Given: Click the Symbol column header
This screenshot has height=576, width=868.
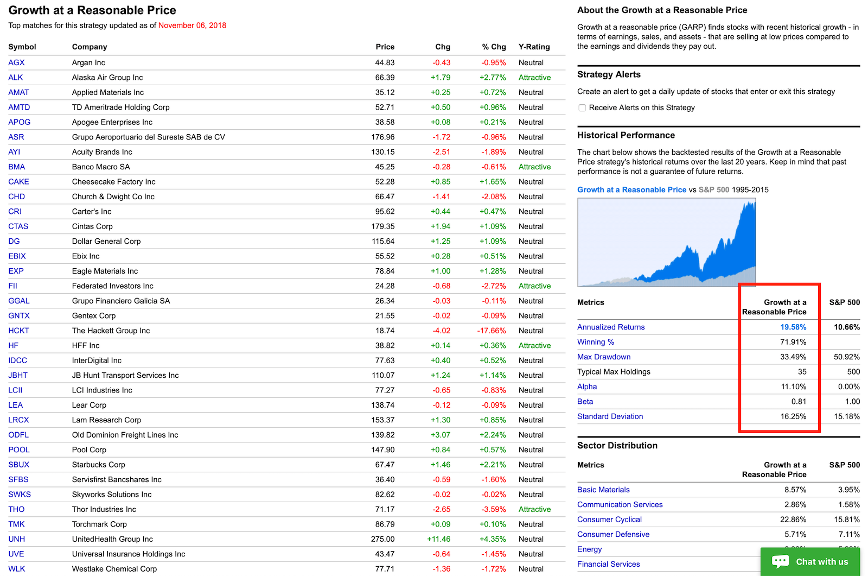Looking at the screenshot, I should 22,47.
